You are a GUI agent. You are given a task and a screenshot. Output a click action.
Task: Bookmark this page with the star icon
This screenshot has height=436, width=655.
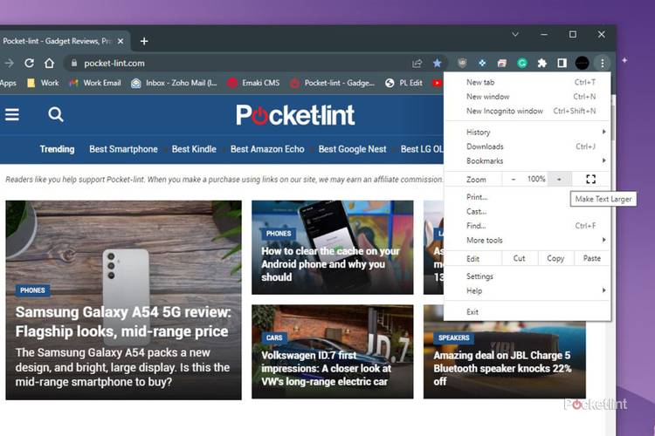(x=438, y=63)
